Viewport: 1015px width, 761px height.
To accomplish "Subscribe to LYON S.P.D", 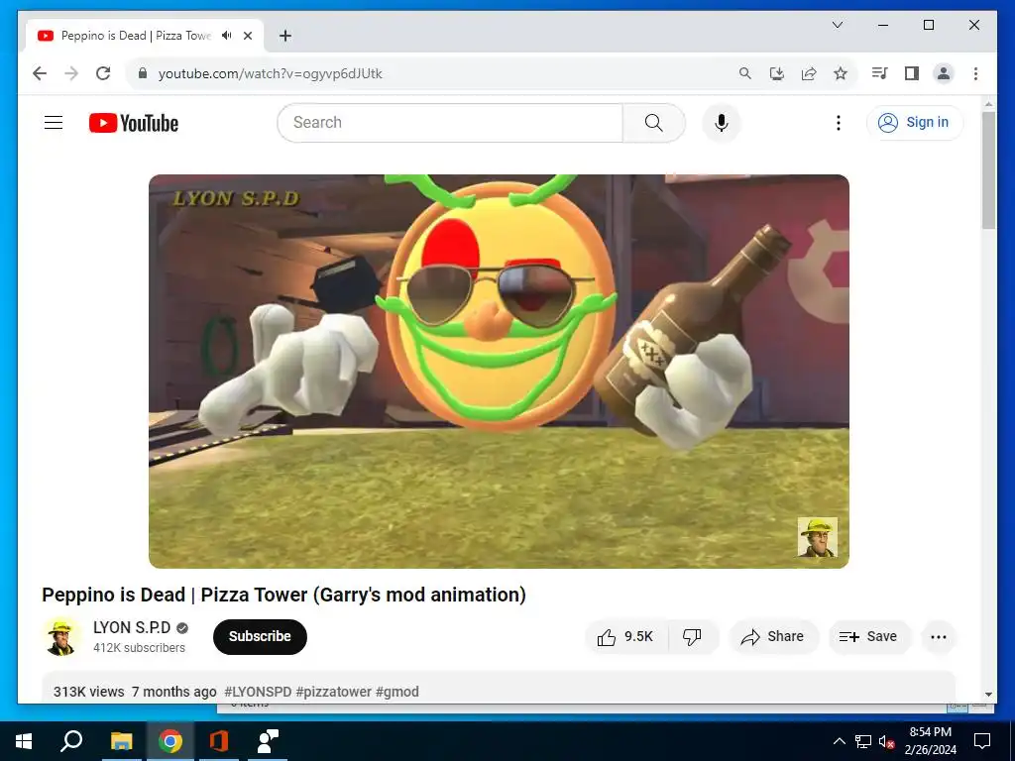I will (260, 637).
